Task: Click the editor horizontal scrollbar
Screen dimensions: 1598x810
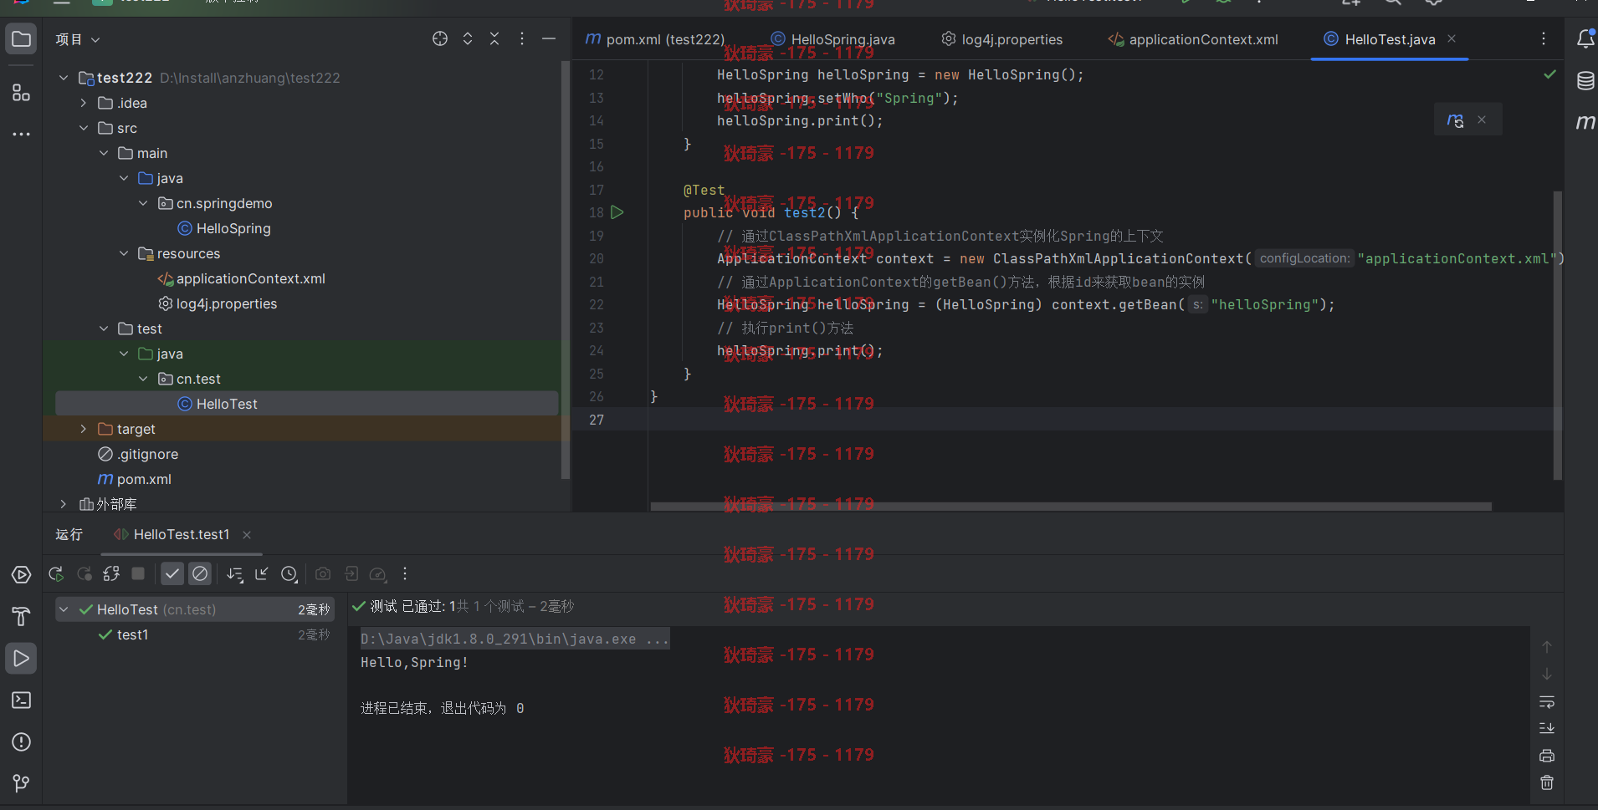Action: click(1071, 507)
